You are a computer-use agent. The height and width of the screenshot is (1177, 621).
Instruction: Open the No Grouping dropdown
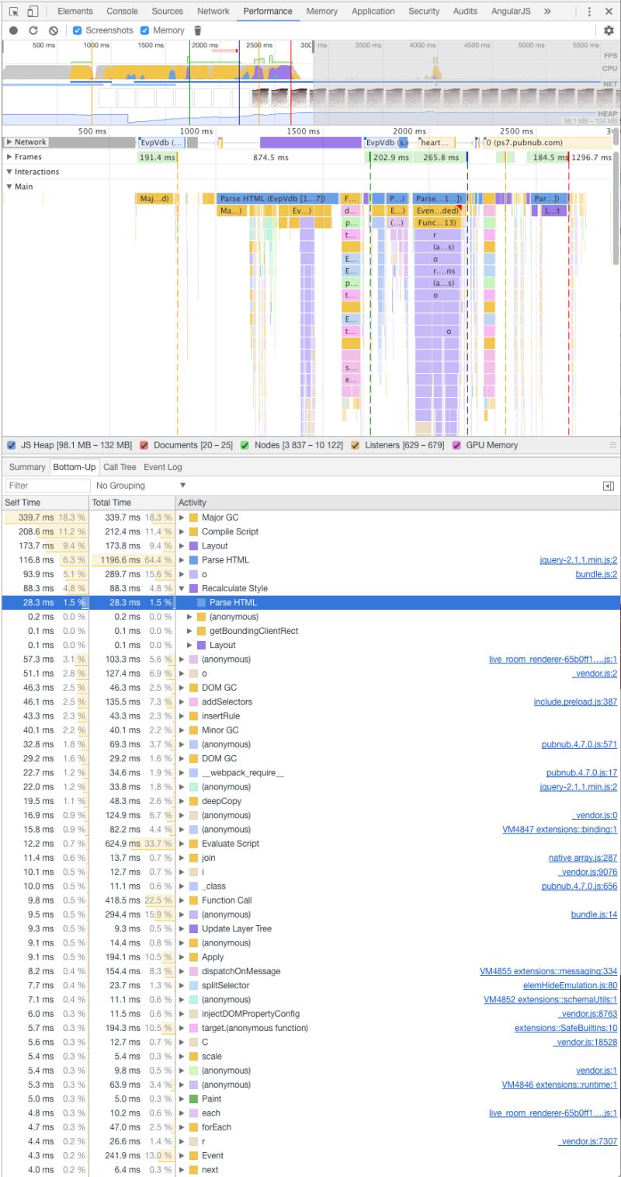coord(138,485)
